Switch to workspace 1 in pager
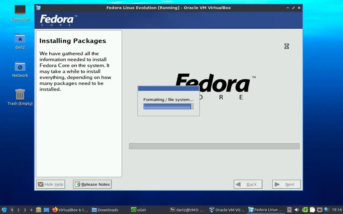The image size is (343, 214). point(12,210)
